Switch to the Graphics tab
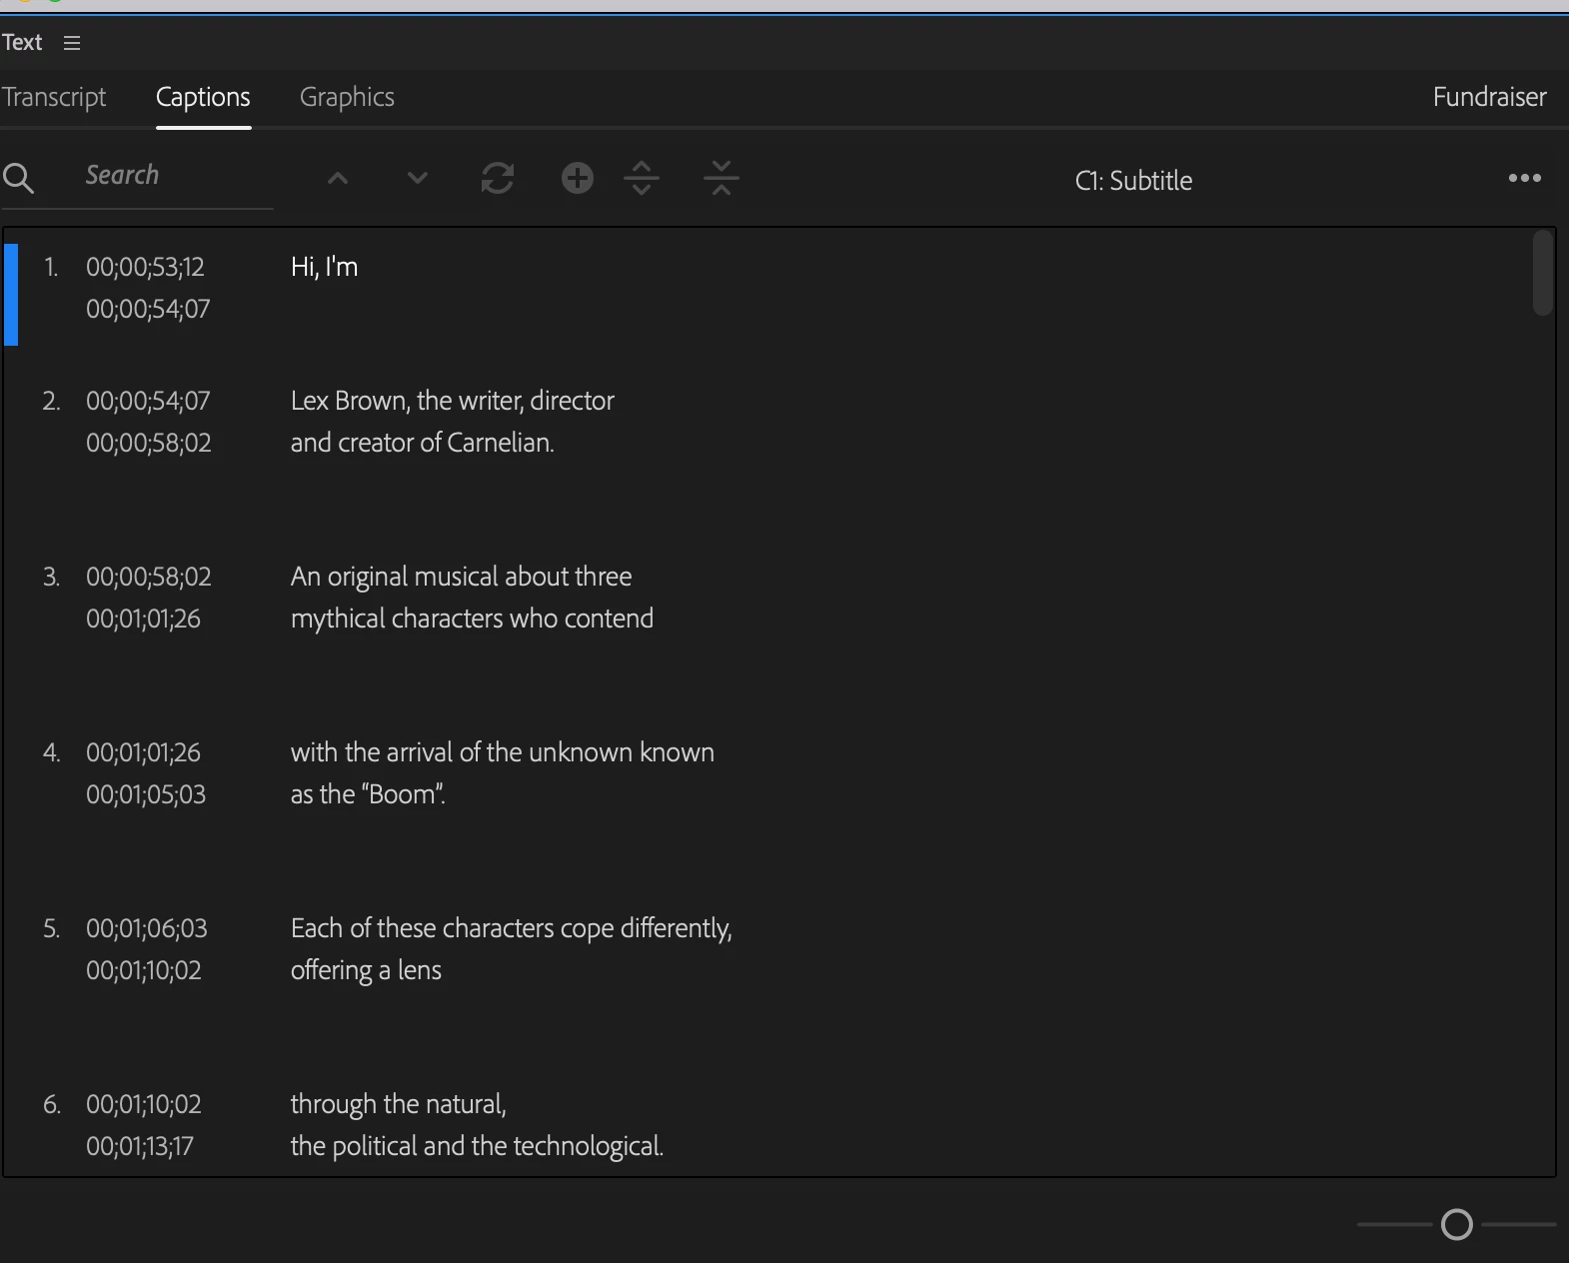 pos(347,97)
